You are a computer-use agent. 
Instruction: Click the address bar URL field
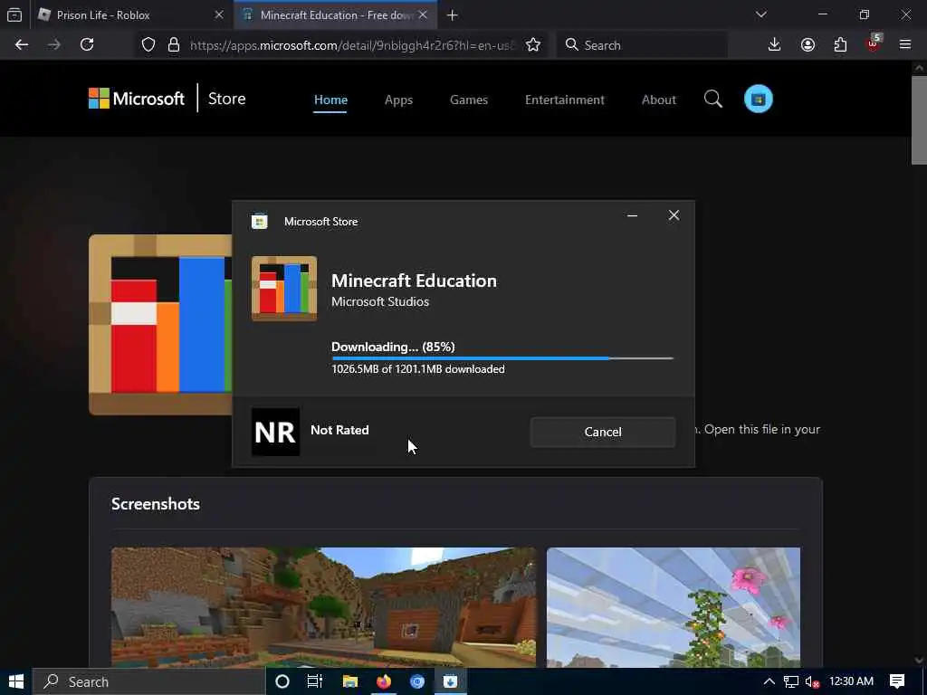(x=352, y=45)
